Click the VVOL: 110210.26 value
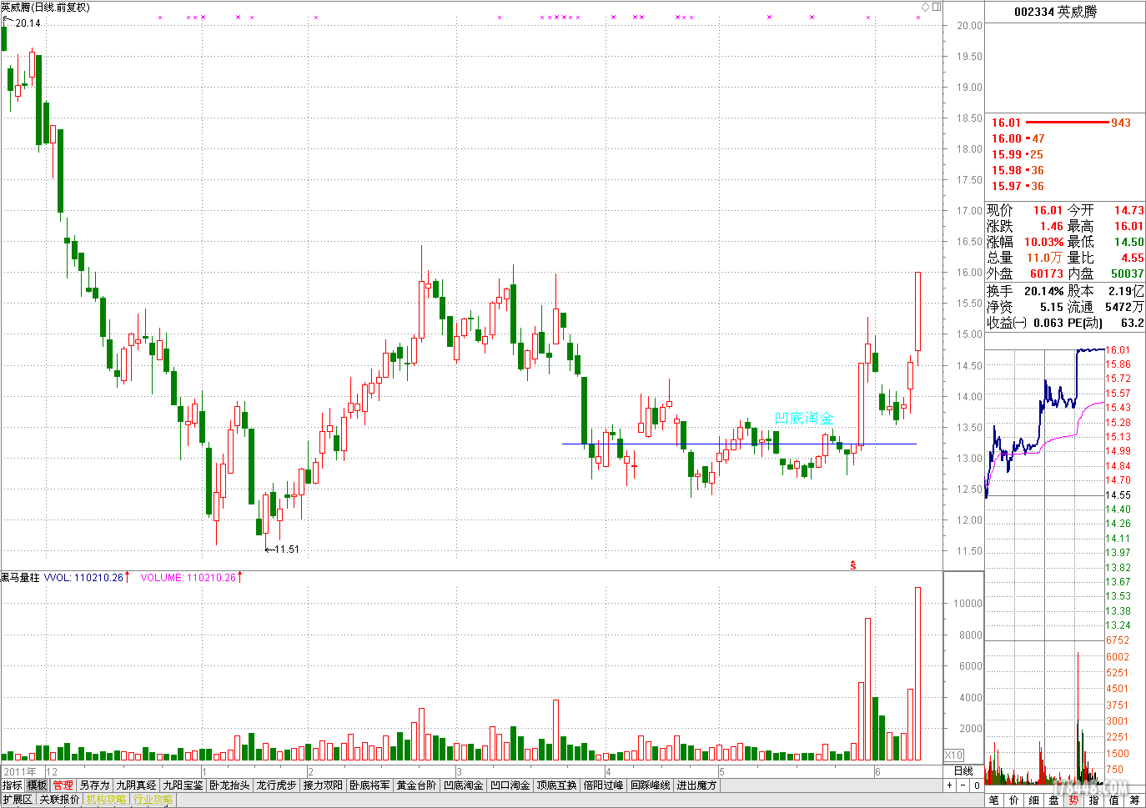The image size is (1146, 808). (x=84, y=577)
